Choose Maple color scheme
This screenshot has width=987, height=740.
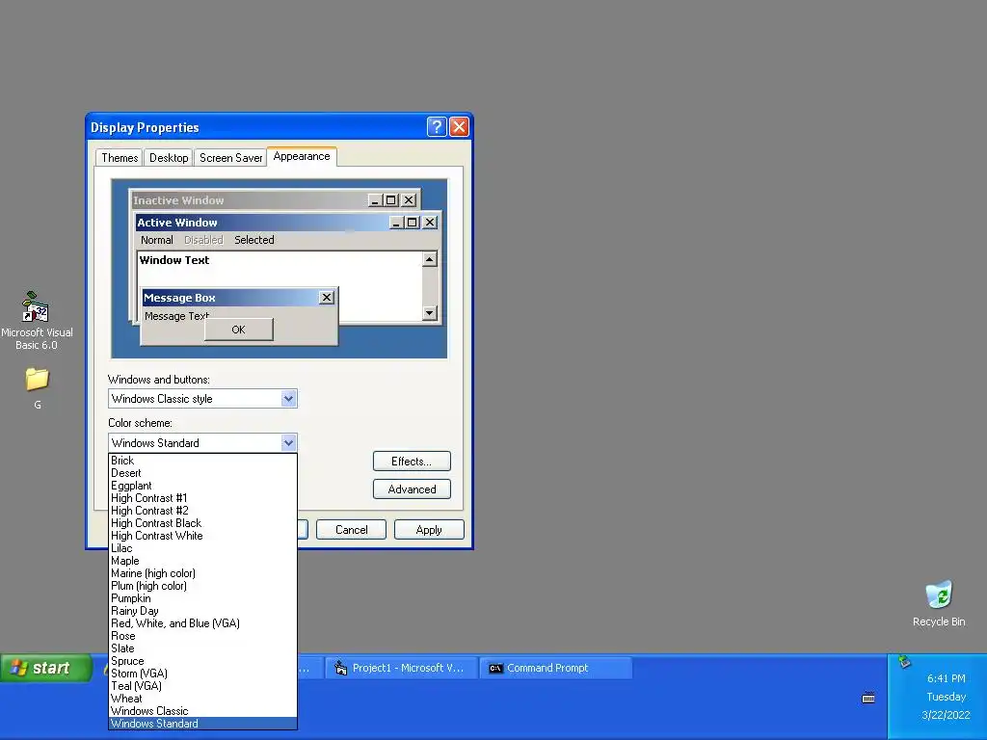202,561
